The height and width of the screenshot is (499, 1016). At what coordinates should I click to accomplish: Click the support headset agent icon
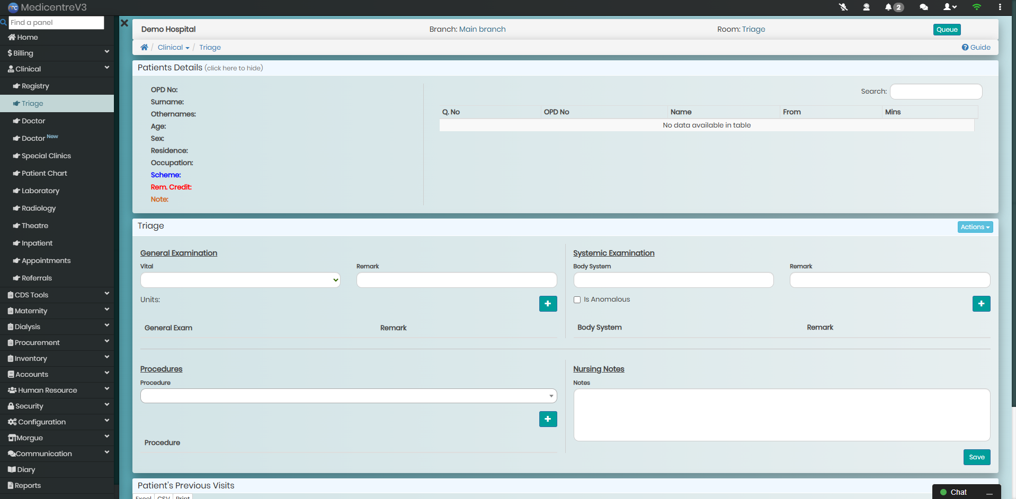pos(866,7)
